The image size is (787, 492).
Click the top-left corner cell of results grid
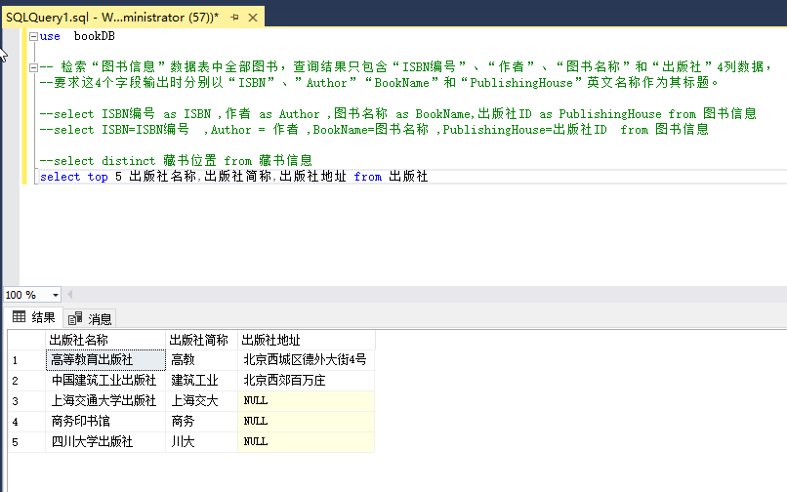pyautogui.click(x=26, y=340)
